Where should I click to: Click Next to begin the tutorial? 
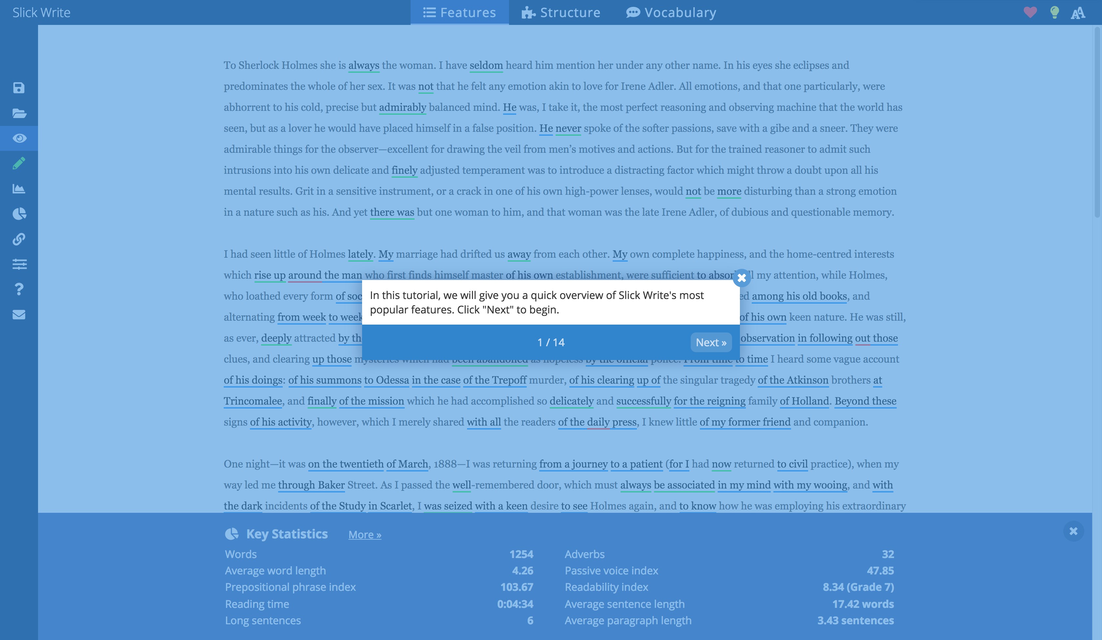pos(711,342)
